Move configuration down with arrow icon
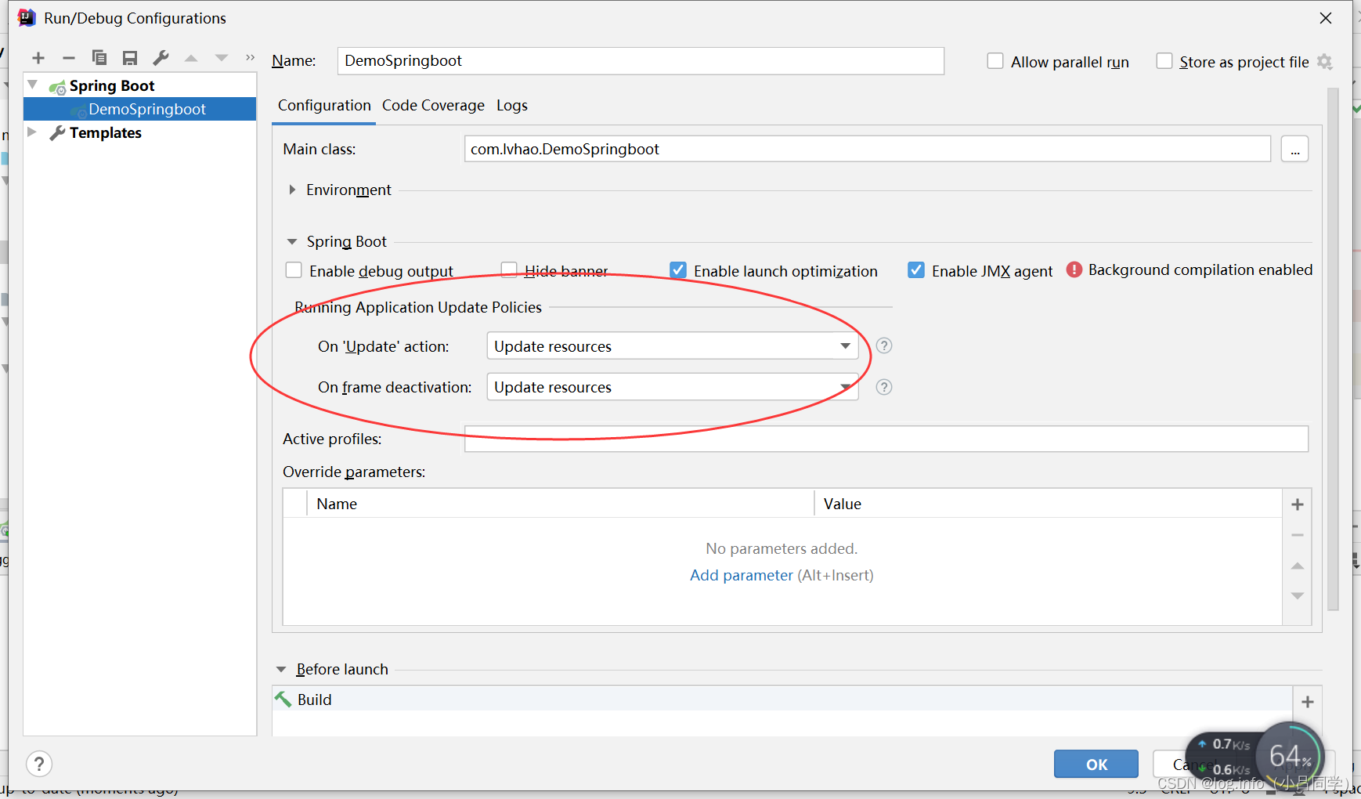 222,58
